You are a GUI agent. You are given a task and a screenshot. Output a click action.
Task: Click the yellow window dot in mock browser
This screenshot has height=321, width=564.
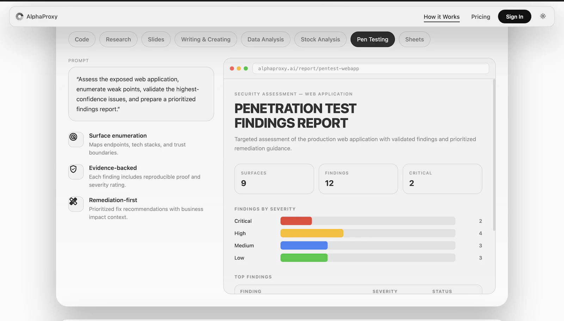(239, 69)
